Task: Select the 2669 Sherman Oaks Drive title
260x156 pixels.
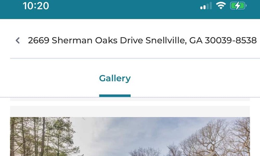Action: pos(85,41)
